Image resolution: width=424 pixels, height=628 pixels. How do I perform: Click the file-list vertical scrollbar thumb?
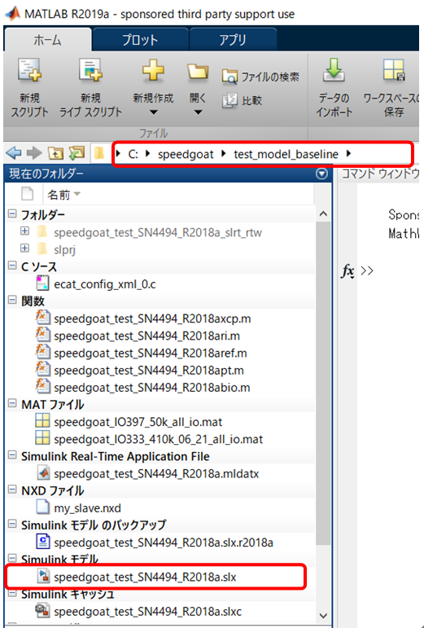(323, 383)
